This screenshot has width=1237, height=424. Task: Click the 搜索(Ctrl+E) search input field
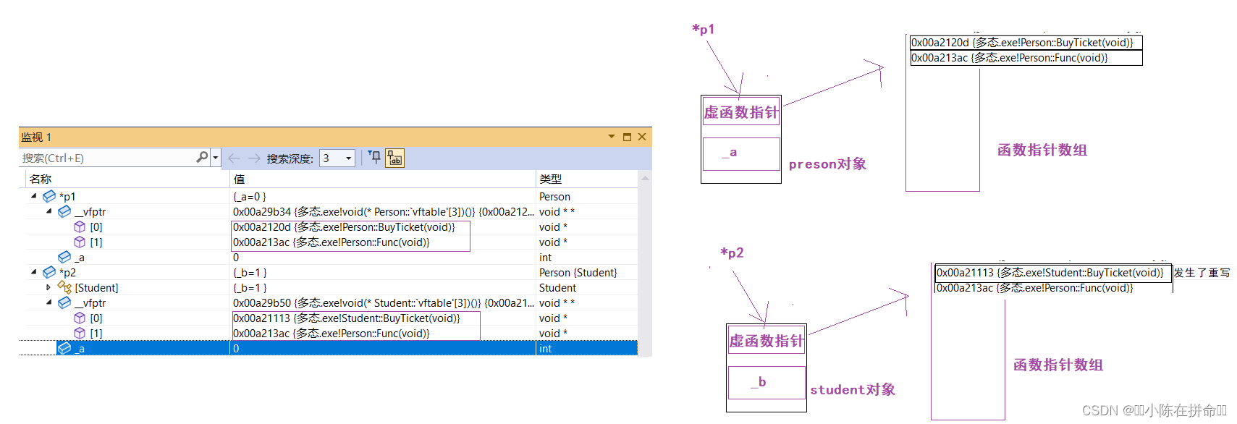click(x=107, y=158)
